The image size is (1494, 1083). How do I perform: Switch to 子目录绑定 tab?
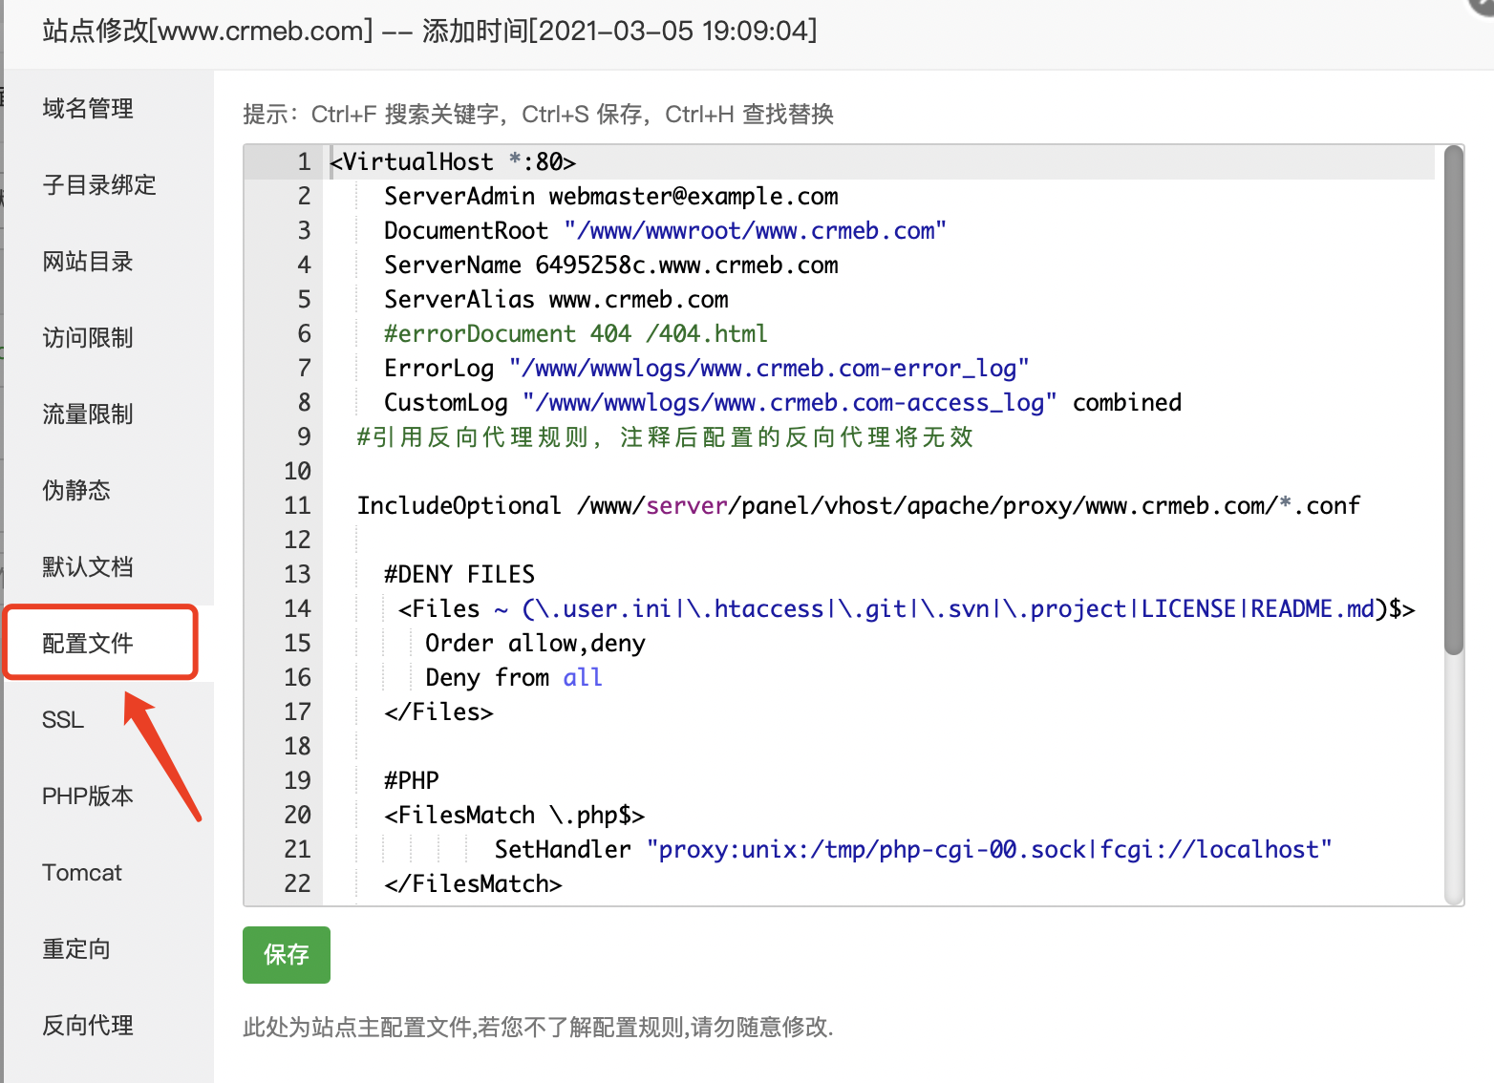[x=99, y=185]
